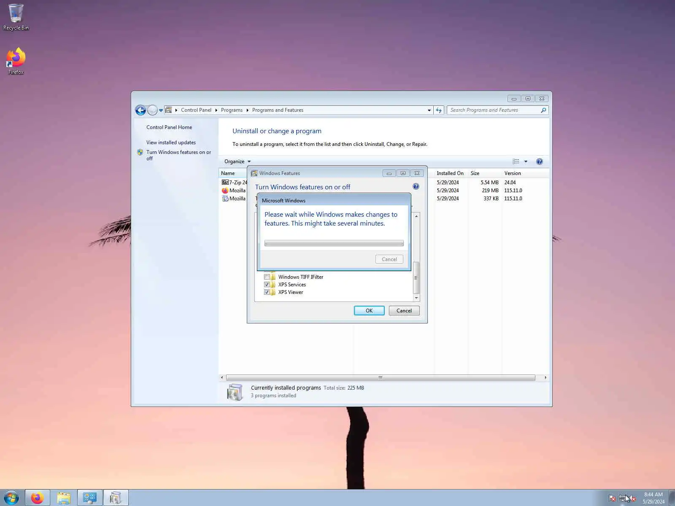Open Firefox from the taskbar
Image resolution: width=675 pixels, height=506 pixels.
(x=38, y=498)
